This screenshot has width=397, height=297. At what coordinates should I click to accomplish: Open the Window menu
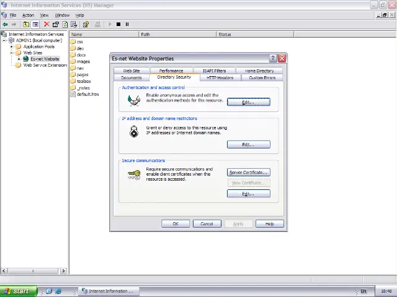[62, 15]
